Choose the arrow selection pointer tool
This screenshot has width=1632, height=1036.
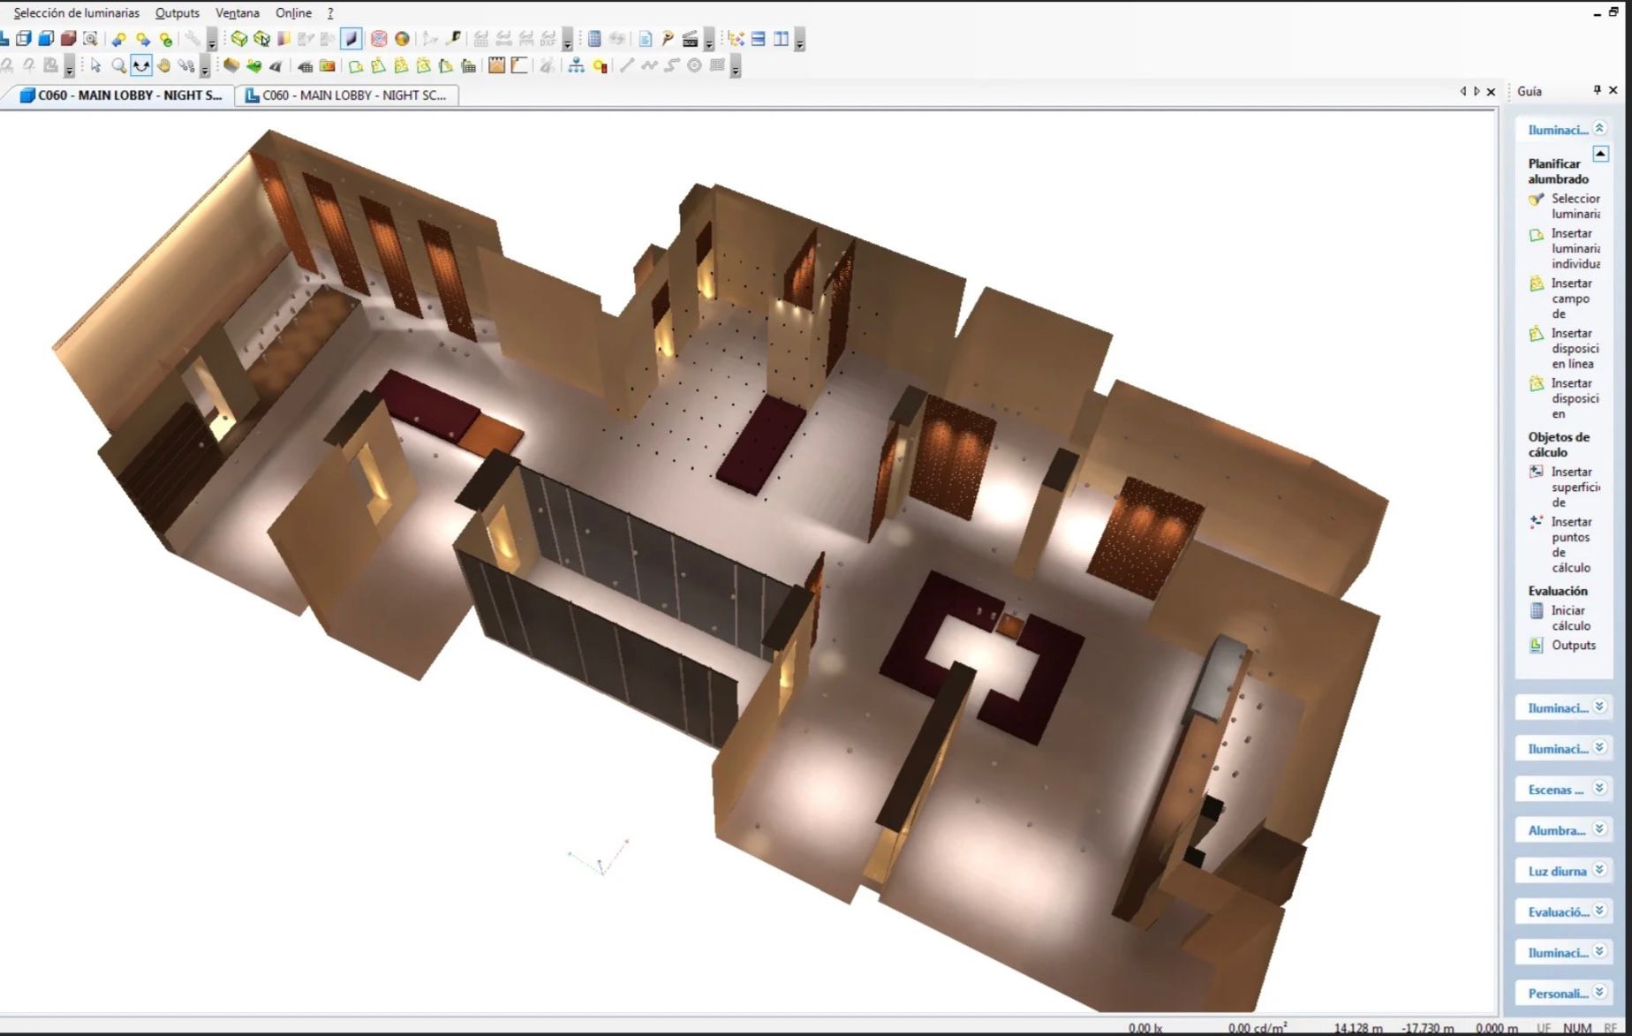[x=95, y=65]
